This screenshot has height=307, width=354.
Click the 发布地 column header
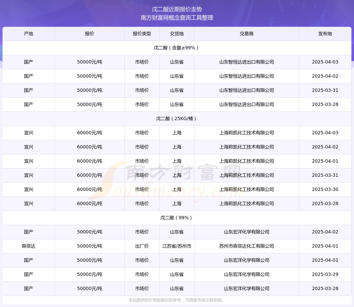(x=325, y=34)
